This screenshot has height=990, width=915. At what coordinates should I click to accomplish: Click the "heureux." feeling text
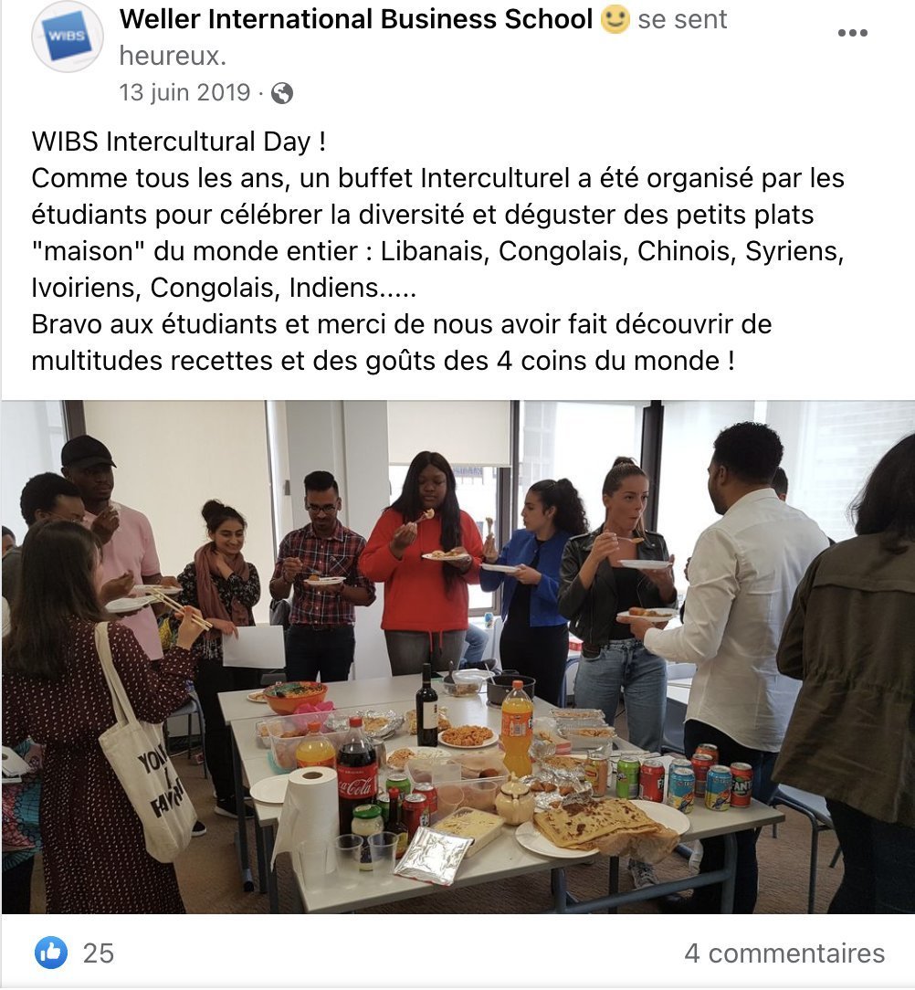[x=173, y=57]
